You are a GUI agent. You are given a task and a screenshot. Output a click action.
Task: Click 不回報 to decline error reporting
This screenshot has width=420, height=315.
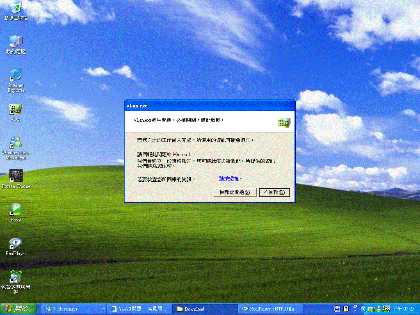[274, 192]
